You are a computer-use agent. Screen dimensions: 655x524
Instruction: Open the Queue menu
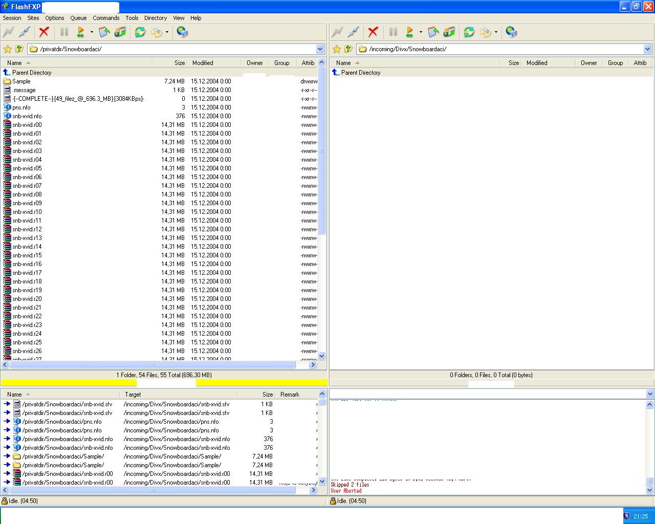tap(78, 18)
